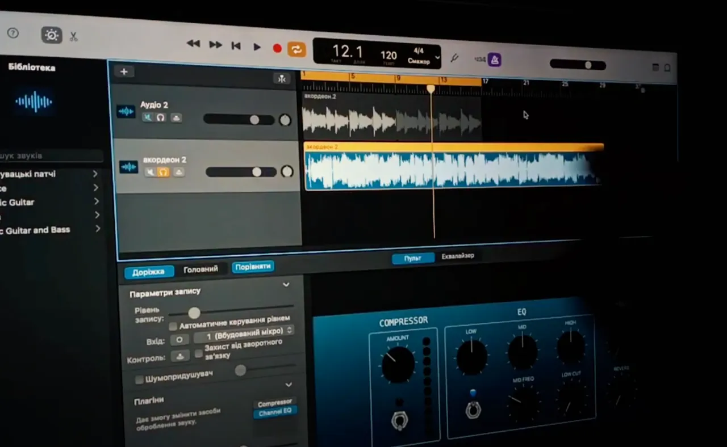
Task: Toggle the purple metronome button
Action: pos(494,60)
